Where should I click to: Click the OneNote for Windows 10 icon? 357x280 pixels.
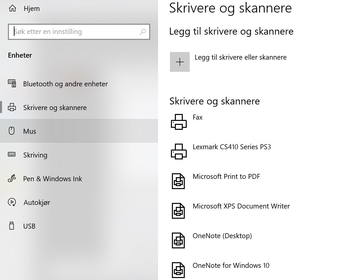pyautogui.click(x=178, y=270)
